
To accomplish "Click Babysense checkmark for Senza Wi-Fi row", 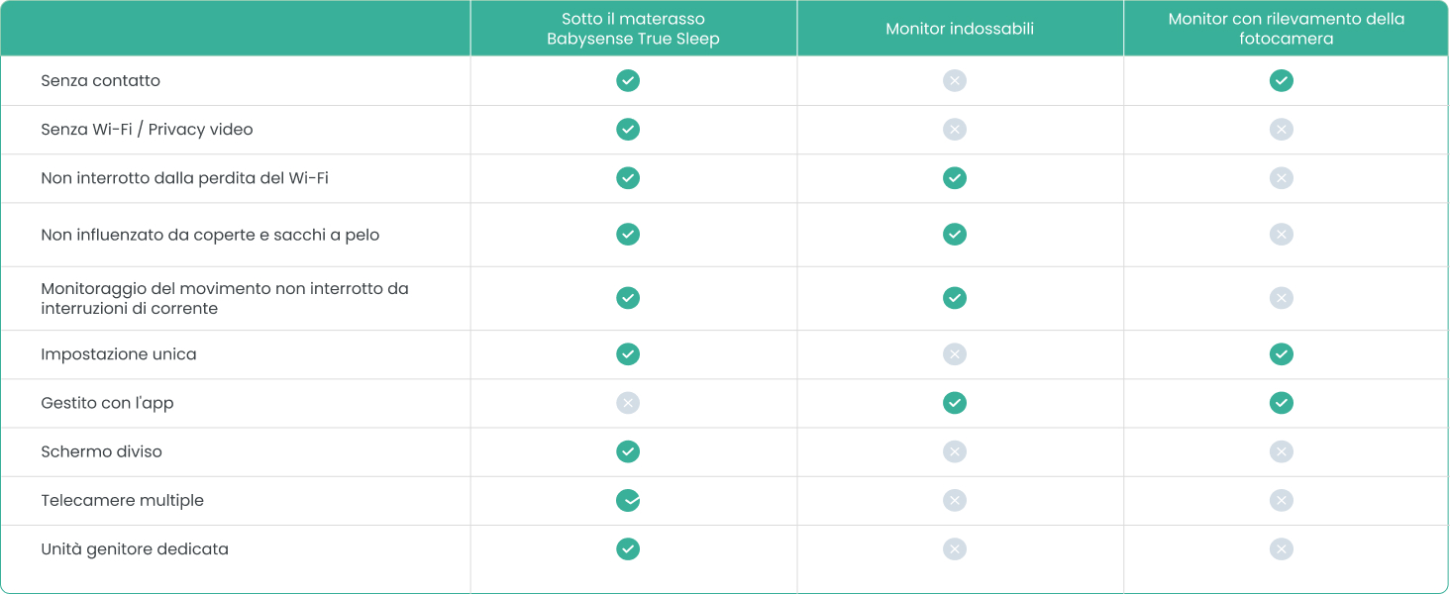I will tap(628, 130).
